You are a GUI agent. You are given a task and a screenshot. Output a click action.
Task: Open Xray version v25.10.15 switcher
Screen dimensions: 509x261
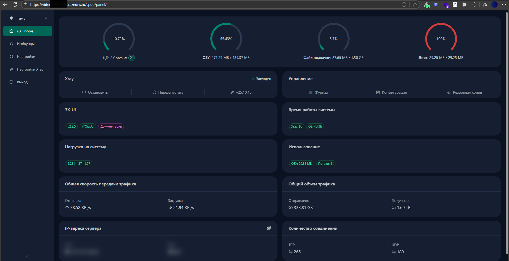point(241,92)
